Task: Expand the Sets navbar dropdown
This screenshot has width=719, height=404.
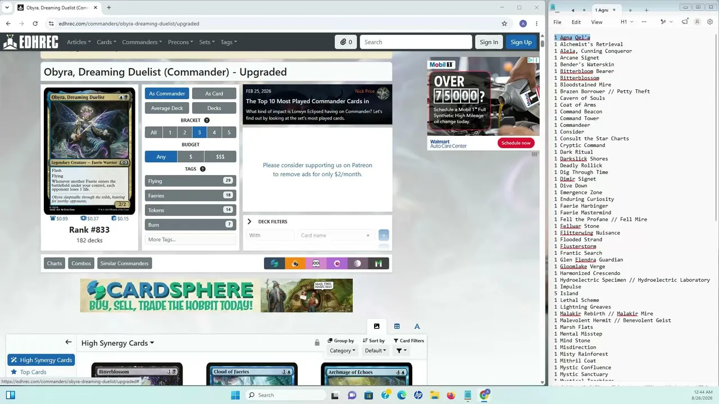Action: [207, 42]
